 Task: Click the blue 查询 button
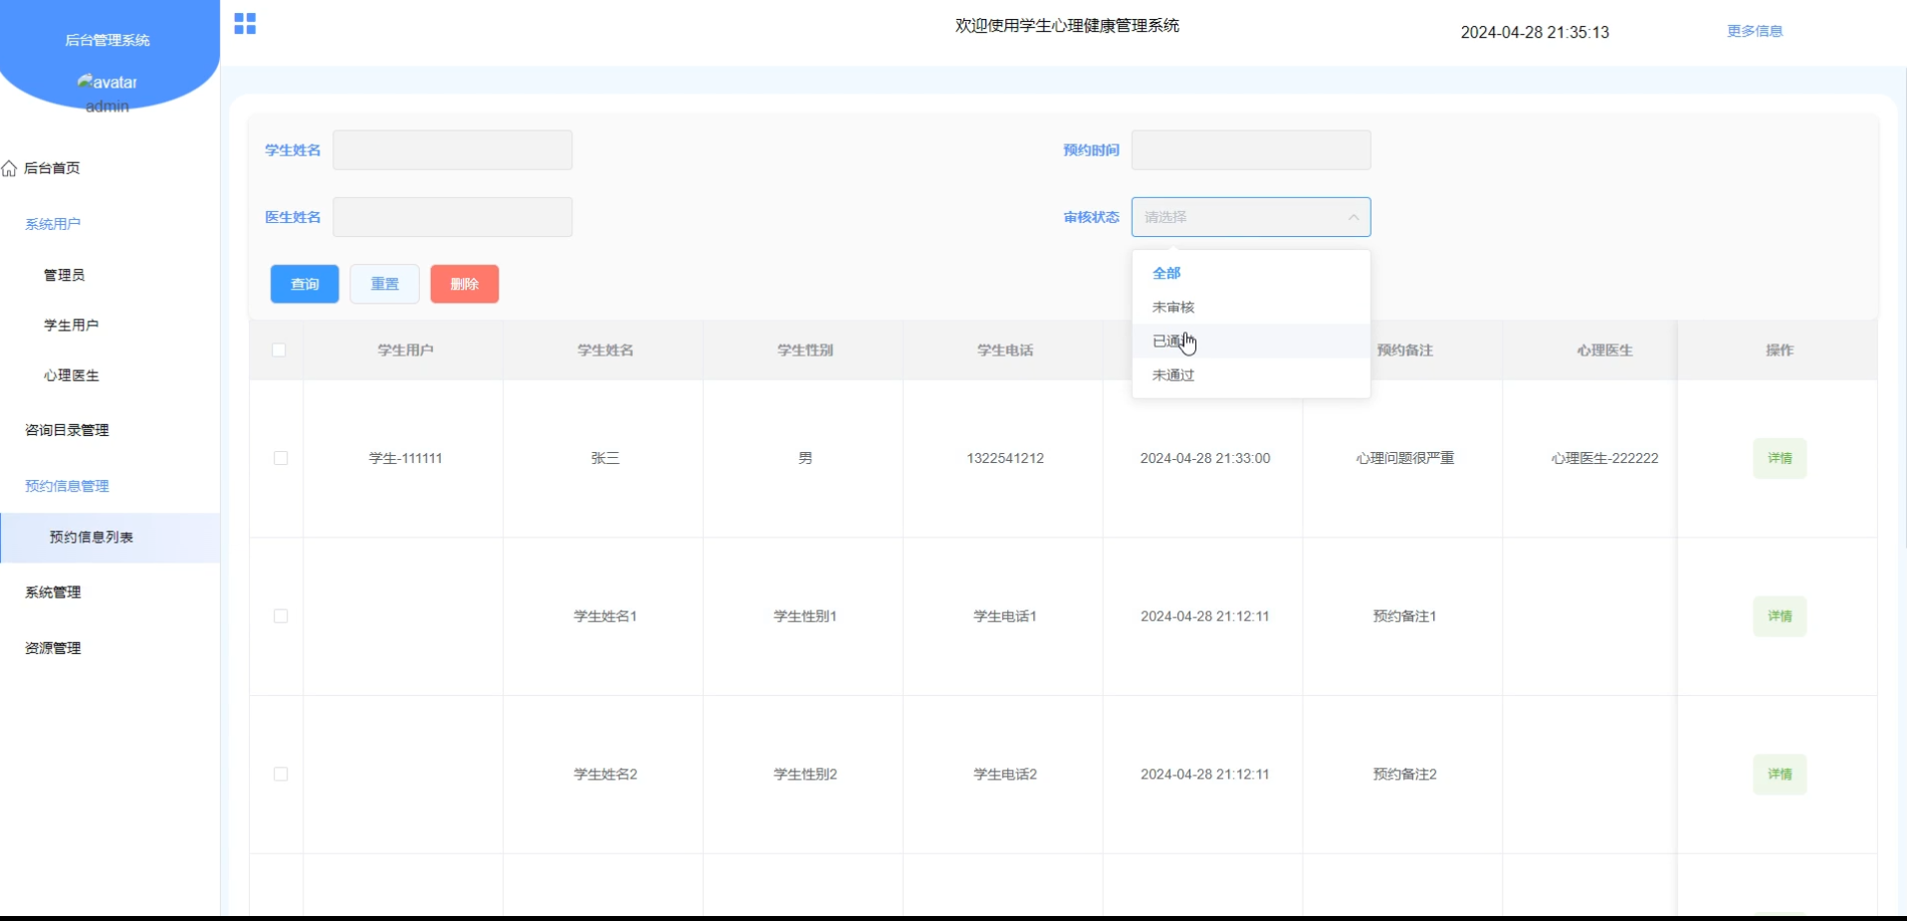[x=305, y=284]
